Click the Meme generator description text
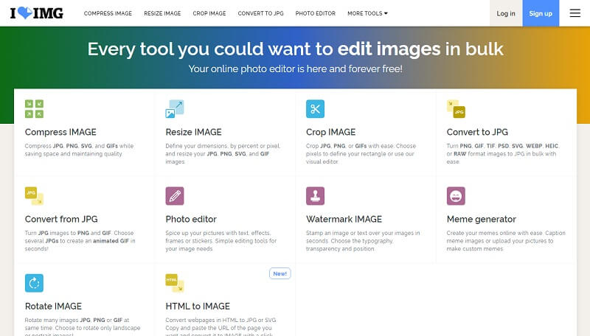 (506, 241)
